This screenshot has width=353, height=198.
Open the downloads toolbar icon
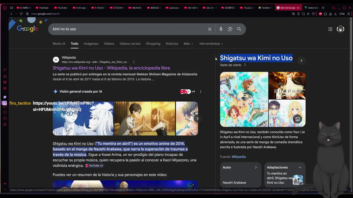[x=335, y=14]
